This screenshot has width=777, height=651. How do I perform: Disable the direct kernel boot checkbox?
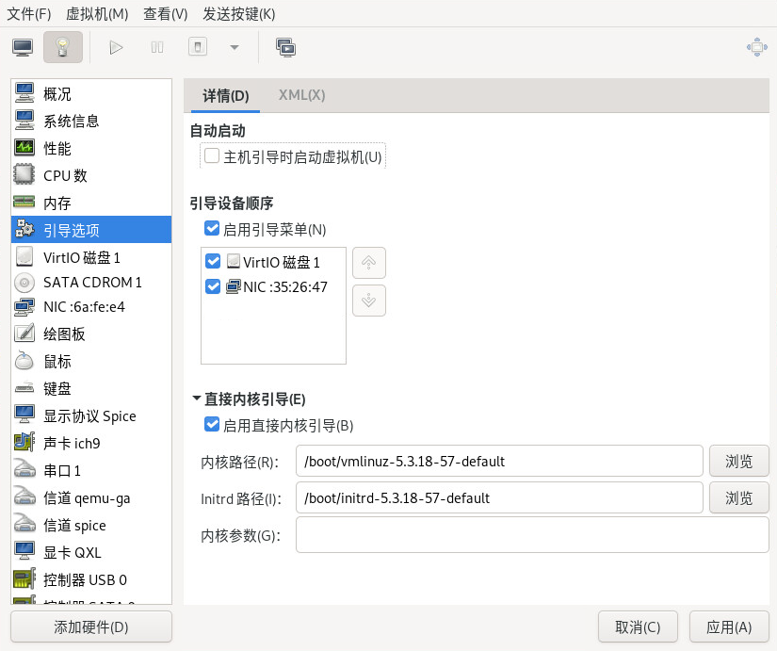tap(212, 425)
